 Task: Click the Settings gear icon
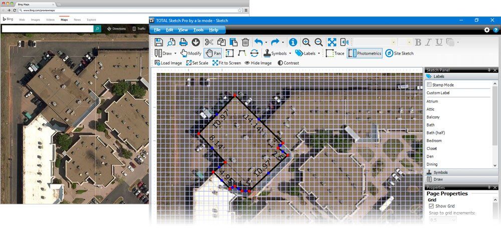tap(486, 30)
